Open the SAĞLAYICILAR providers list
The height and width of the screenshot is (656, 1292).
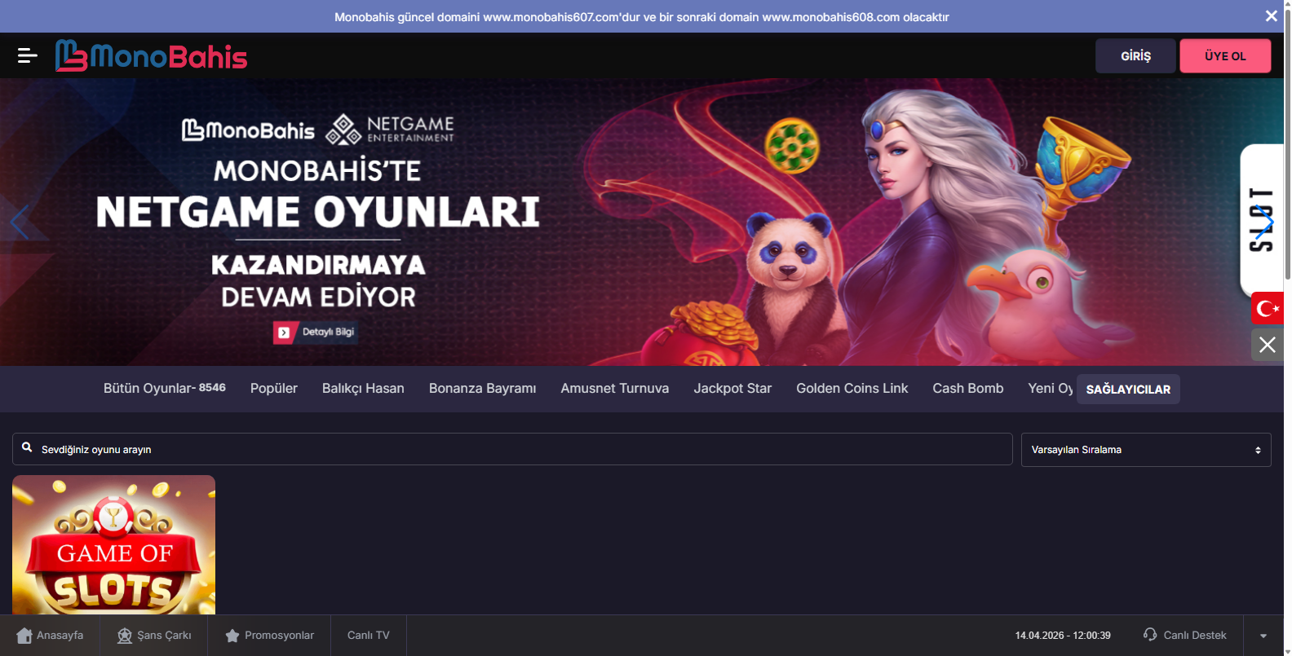(1127, 390)
